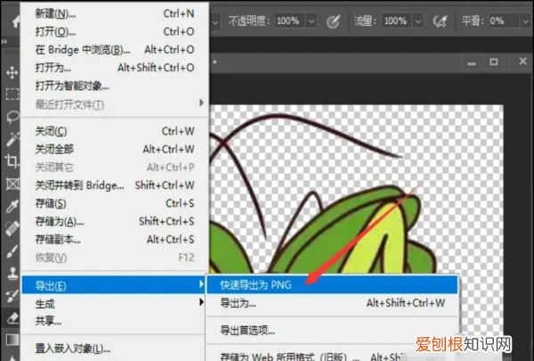Viewport: 534px width, 361px height.
Task: Select the Frame tool
Action: 12,184
